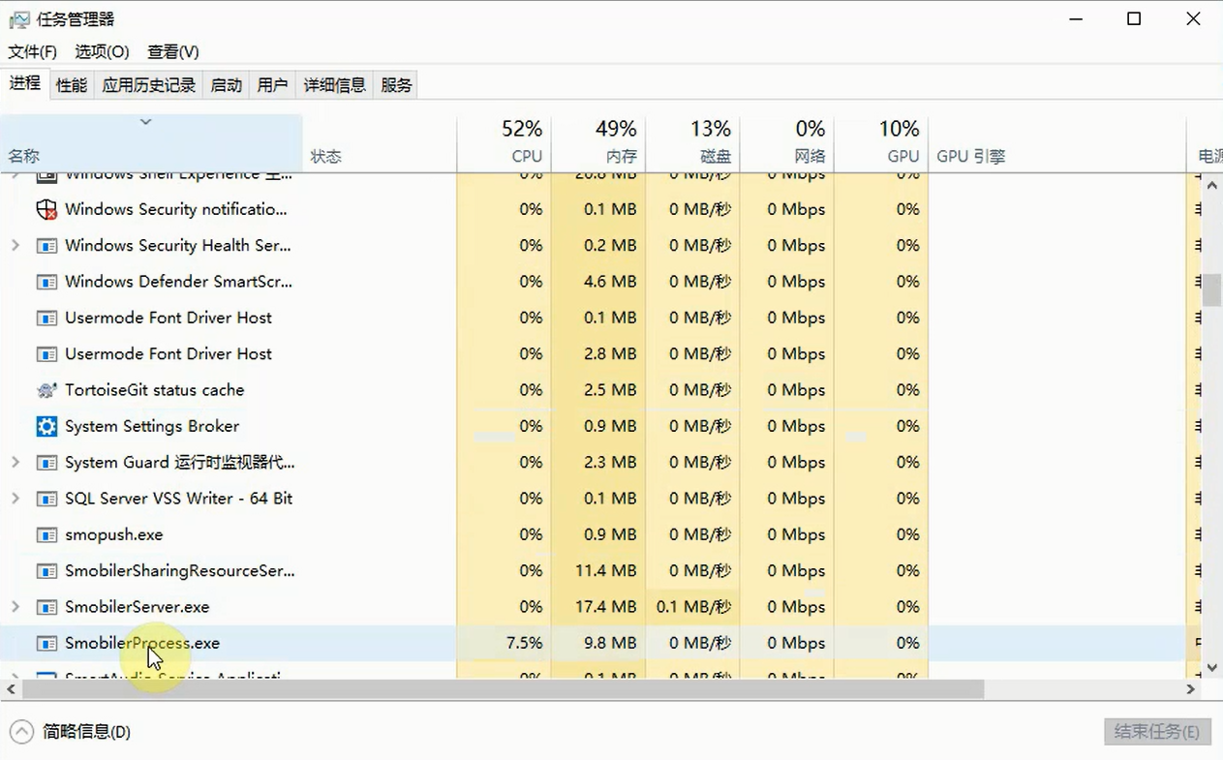Expand the System Guard process group

tap(15, 462)
